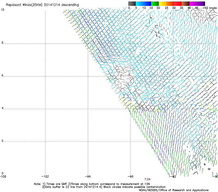Click longitude label '-105' on the axis
This screenshot has width=218, height=192.
point(3,177)
